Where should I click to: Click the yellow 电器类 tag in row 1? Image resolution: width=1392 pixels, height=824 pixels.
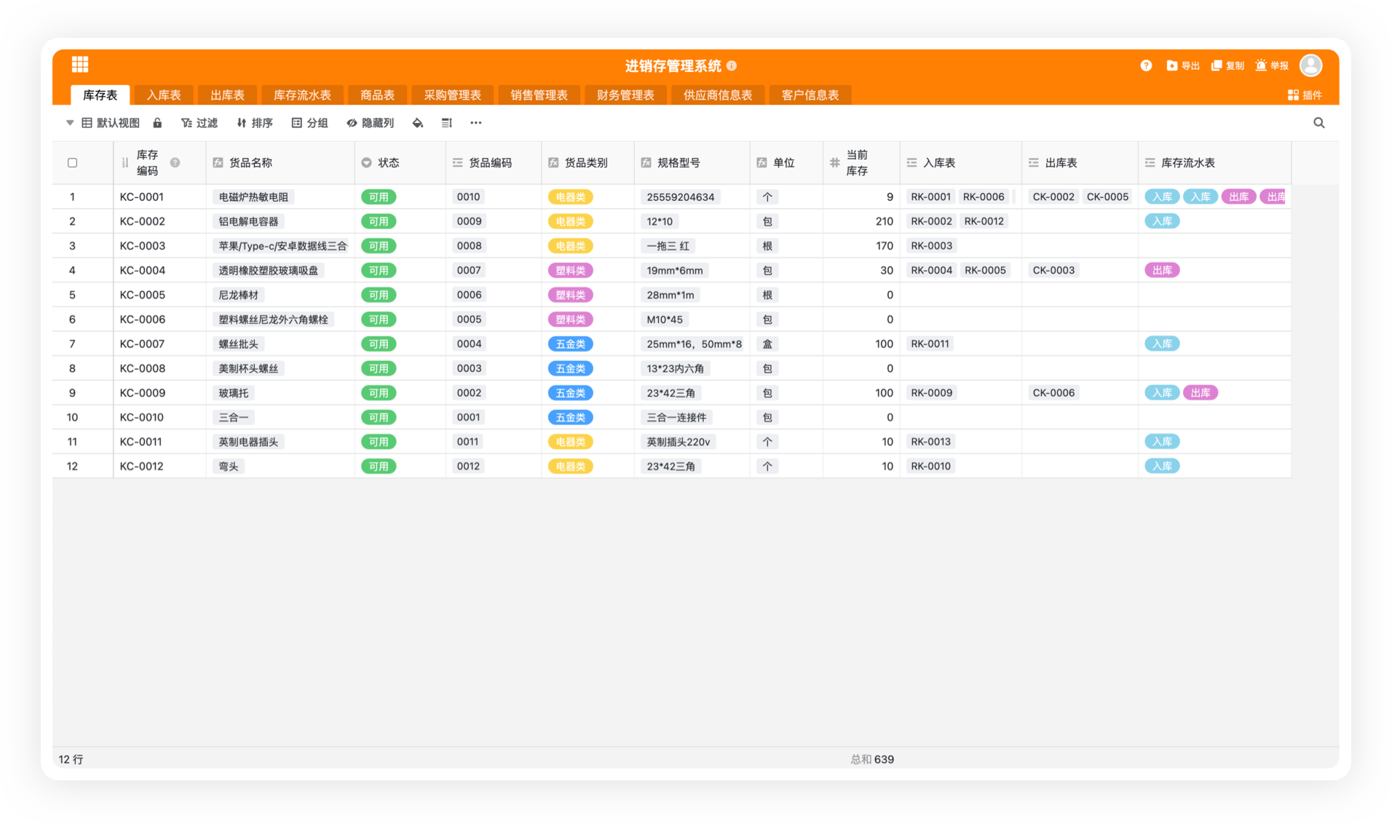pos(570,197)
